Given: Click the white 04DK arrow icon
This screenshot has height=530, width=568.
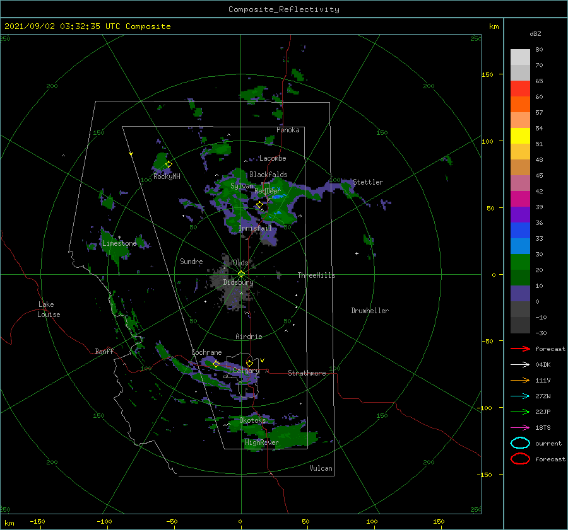Looking at the screenshot, I should point(520,365).
